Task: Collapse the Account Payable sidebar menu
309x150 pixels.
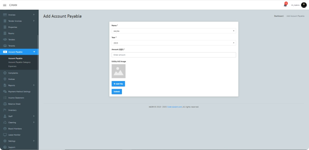Action: pyautogui.click(x=34, y=52)
